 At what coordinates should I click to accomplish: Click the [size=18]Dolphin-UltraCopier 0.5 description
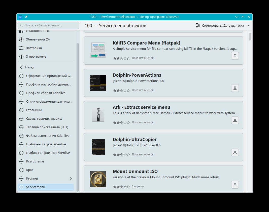pos(137,145)
